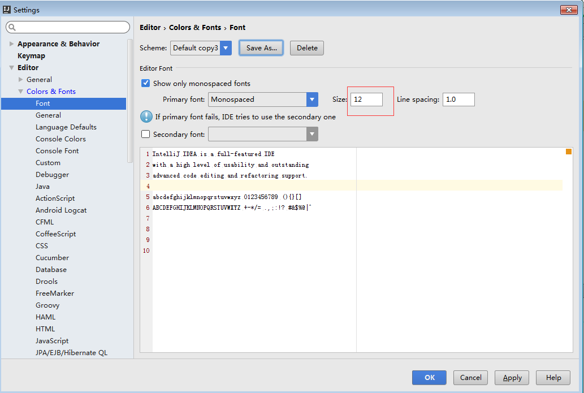Select Custom color settings

pos(48,163)
